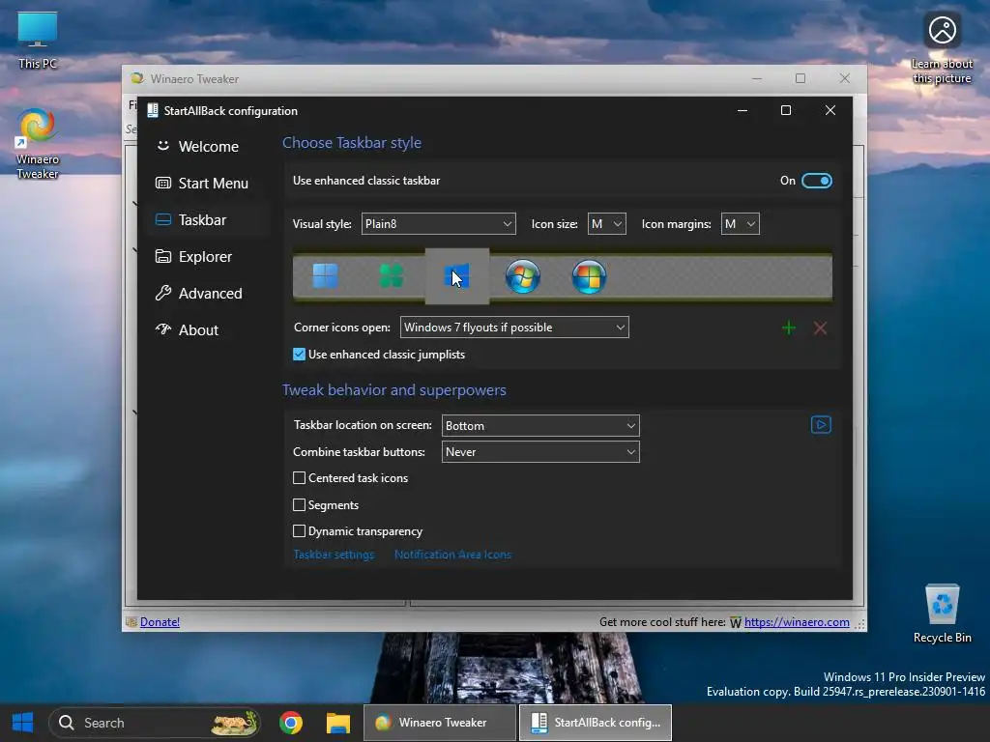The height and width of the screenshot is (742, 990).
Task: Minimize the StartAllBack configuration window
Action: [742, 110]
